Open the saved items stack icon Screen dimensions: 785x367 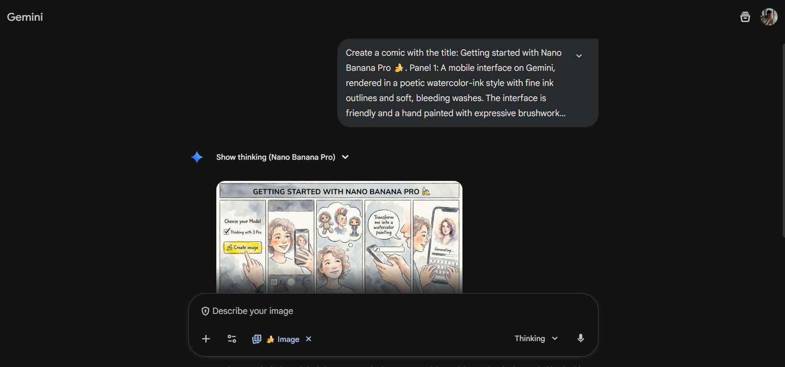(745, 17)
